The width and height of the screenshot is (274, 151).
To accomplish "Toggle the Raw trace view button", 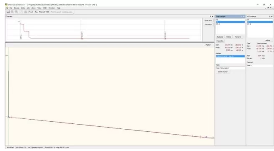I will (36, 12).
